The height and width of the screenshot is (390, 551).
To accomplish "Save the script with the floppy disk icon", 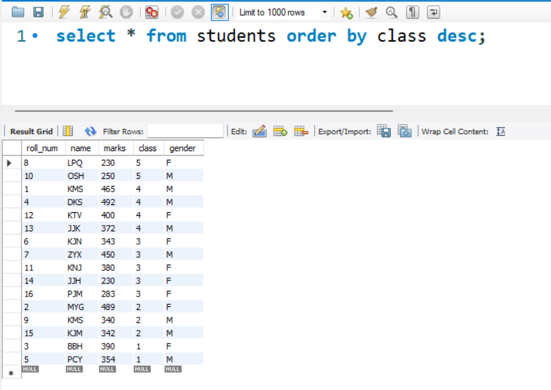I will (x=38, y=12).
